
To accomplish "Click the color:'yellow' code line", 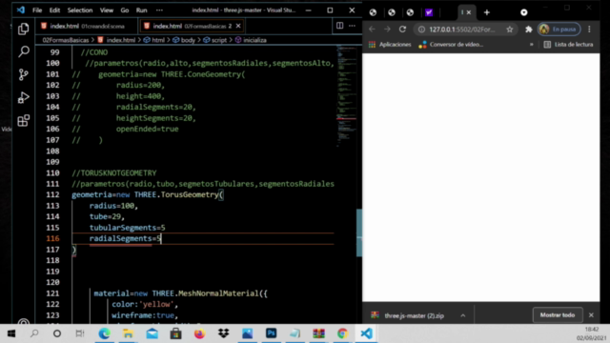I will (145, 304).
